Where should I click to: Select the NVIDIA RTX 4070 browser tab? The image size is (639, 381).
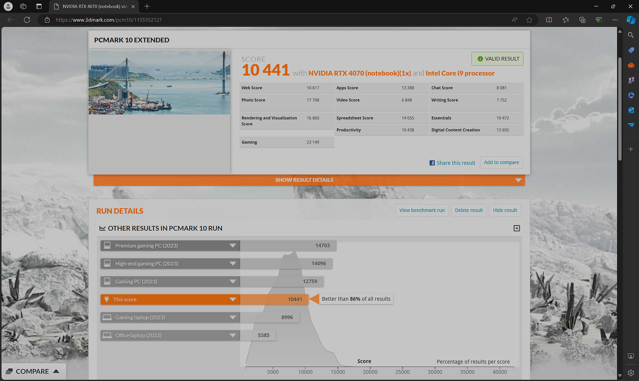coord(94,6)
